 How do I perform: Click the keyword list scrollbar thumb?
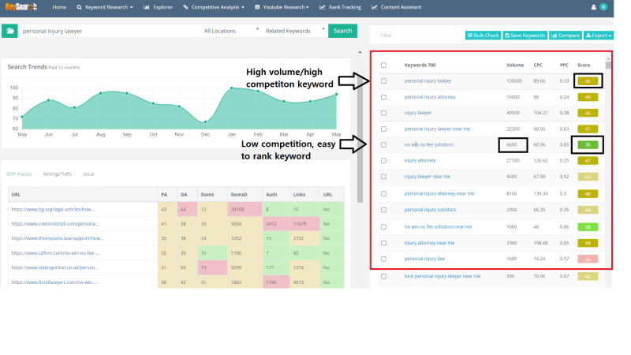click(x=608, y=65)
